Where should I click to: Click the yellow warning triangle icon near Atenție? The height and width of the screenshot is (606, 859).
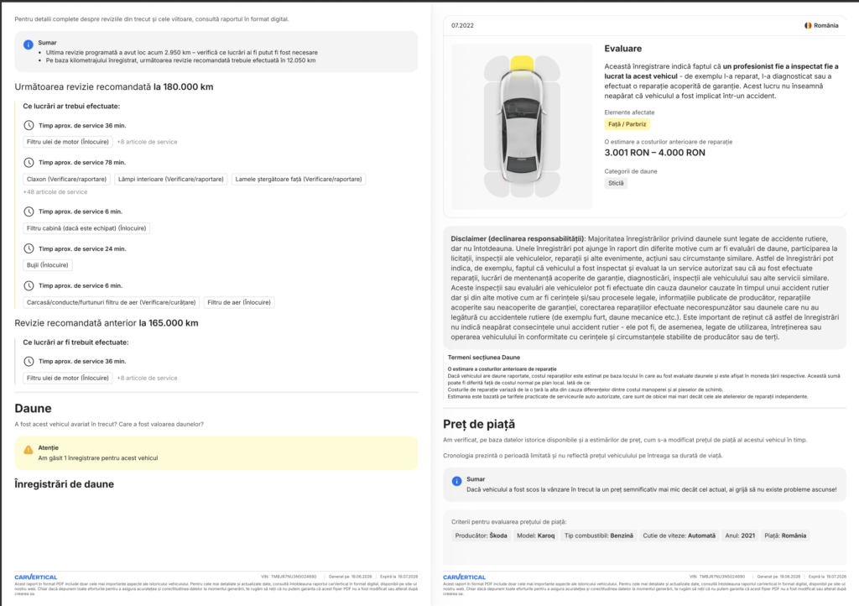coord(28,450)
